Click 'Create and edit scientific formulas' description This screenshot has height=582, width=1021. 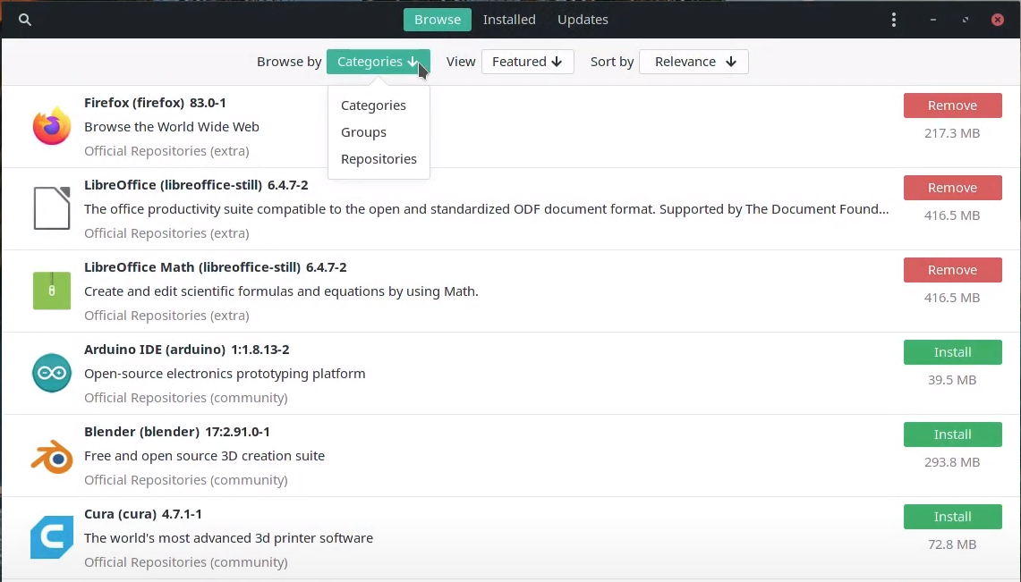coord(281,291)
